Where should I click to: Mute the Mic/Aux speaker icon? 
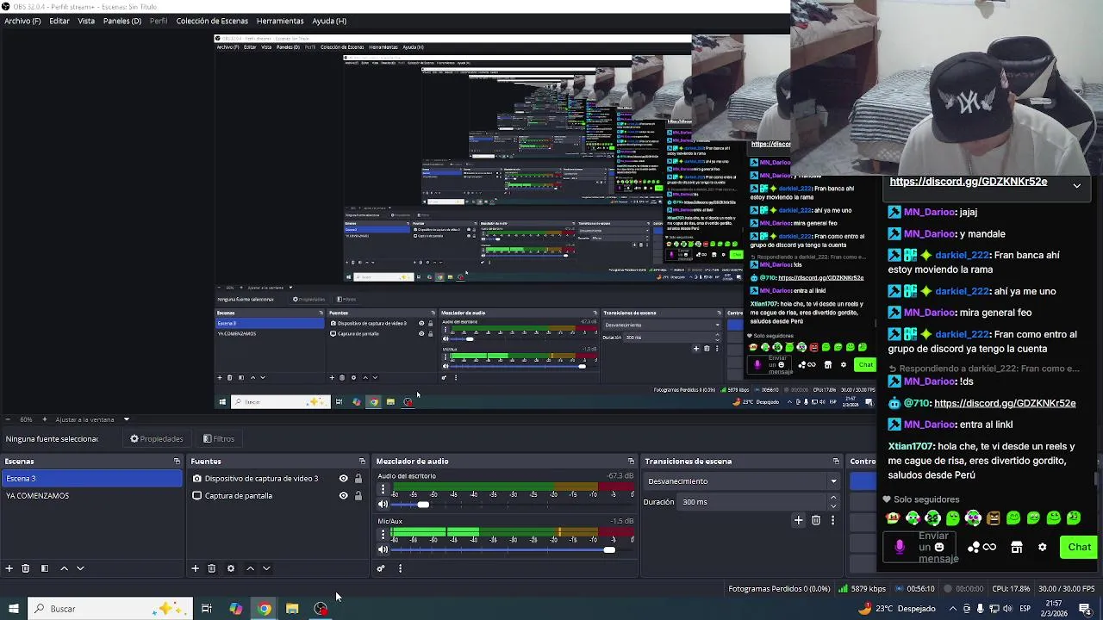coord(383,550)
